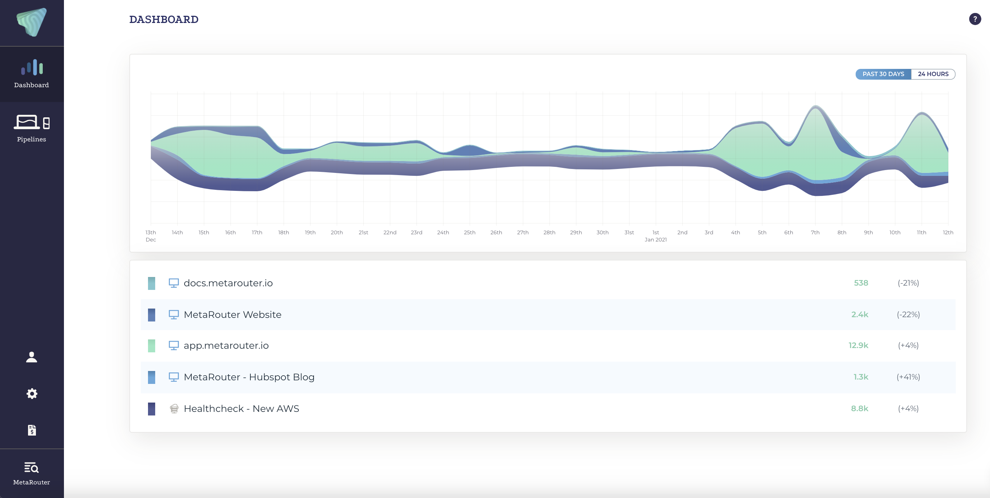The height and width of the screenshot is (498, 990).
Task: Open docs.metarouter.io source row
Action: click(548, 283)
